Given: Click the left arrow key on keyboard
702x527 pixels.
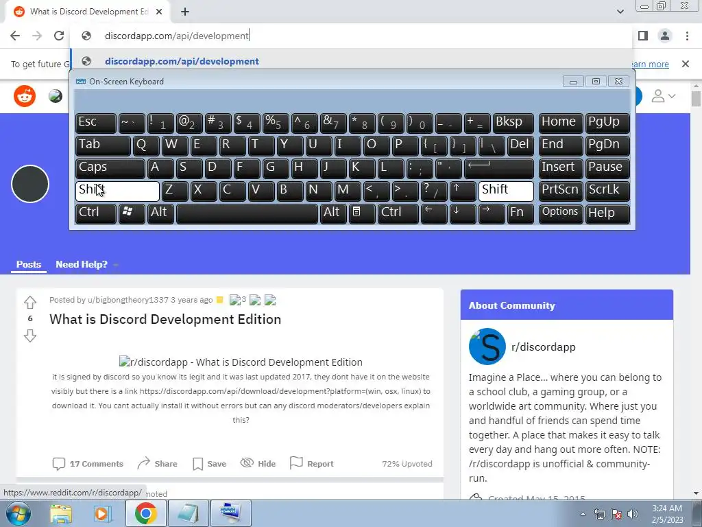Looking at the screenshot, I should (434, 213).
